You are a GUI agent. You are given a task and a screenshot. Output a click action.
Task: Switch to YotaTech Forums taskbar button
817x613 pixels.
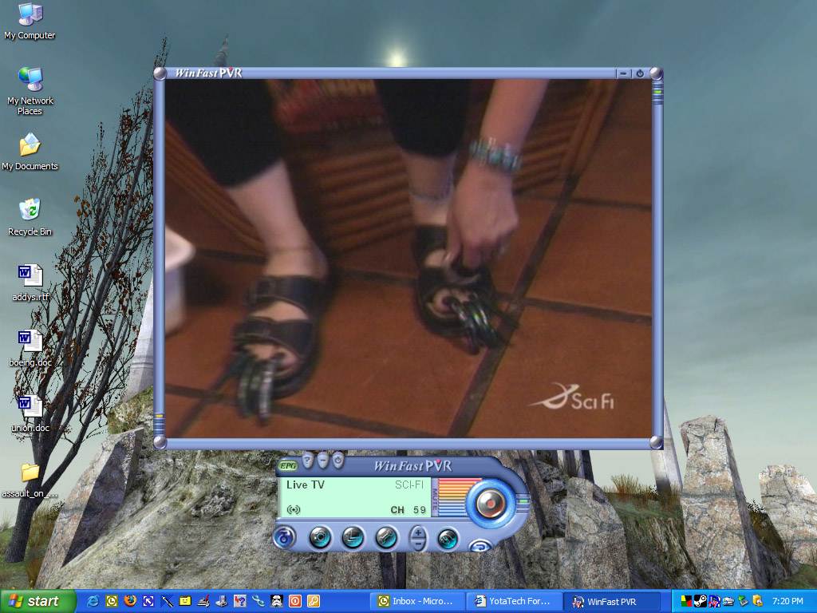[513, 602]
